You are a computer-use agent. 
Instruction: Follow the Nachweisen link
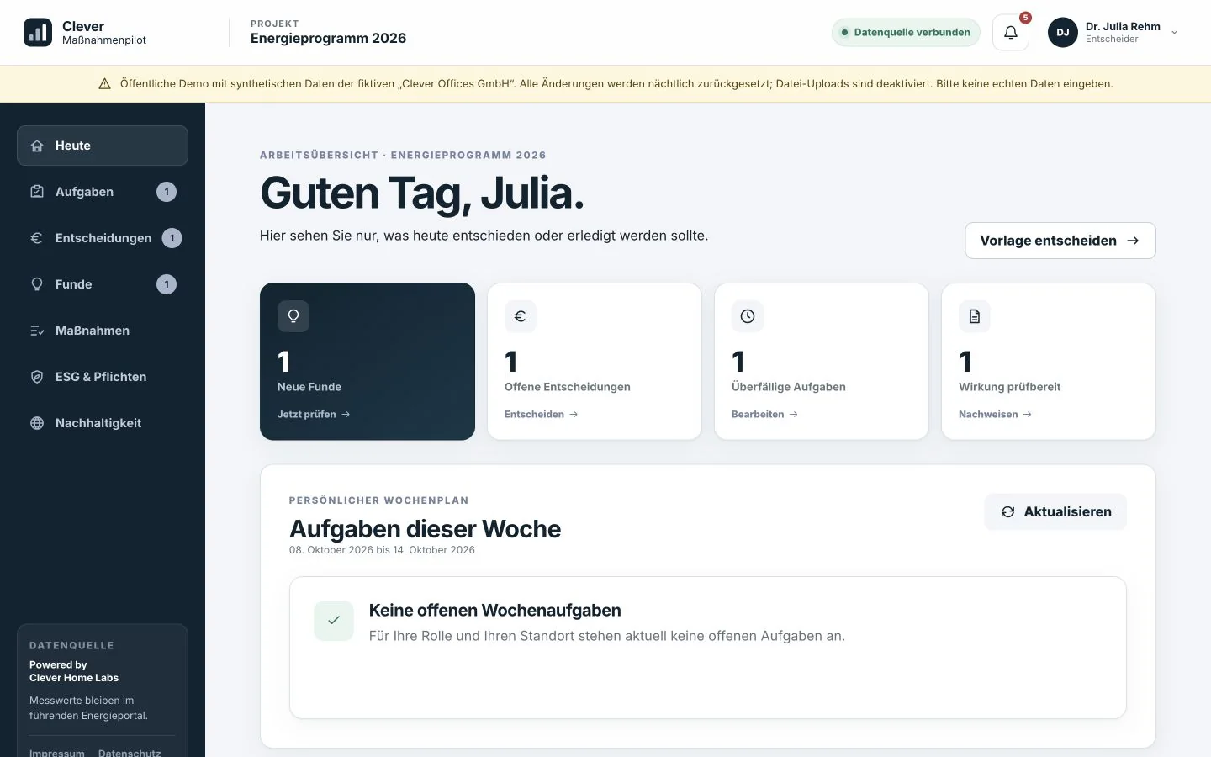pyautogui.click(x=995, y=414)
